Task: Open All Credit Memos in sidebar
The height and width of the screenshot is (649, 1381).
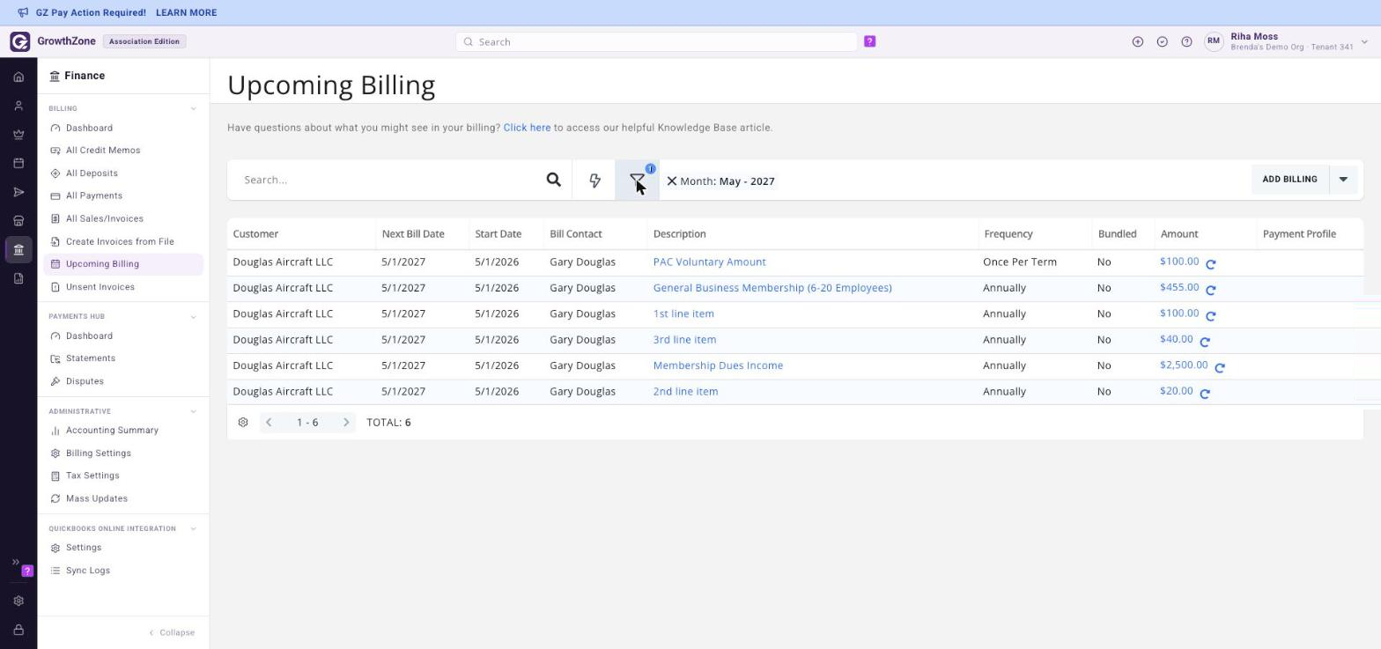Action: (103, 151)
